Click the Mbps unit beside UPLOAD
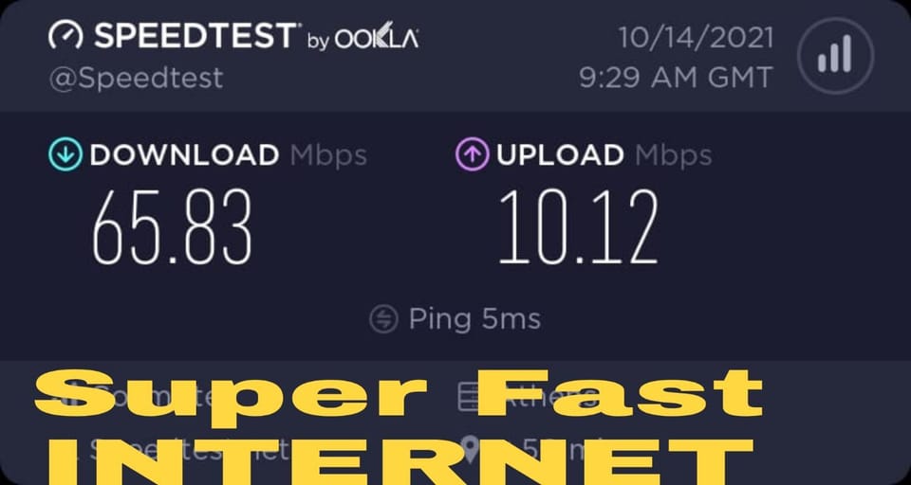The width and height of the screenshot is (911, 485). click(x=674, y=155)
